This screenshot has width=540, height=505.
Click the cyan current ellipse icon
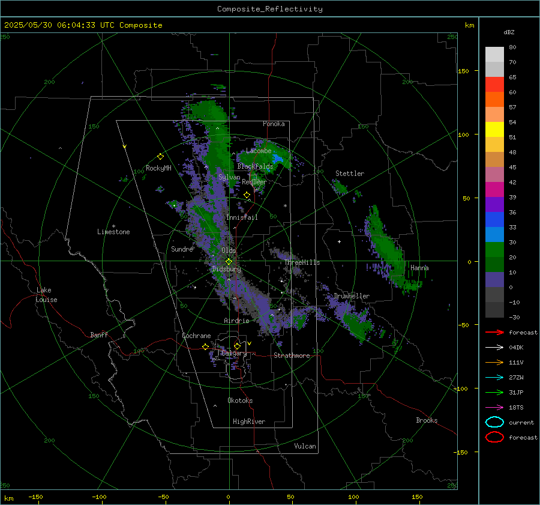coord(494,422)
